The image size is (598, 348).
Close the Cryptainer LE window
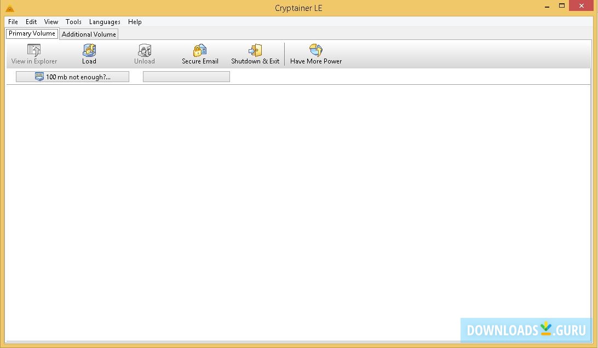(581, 5)
